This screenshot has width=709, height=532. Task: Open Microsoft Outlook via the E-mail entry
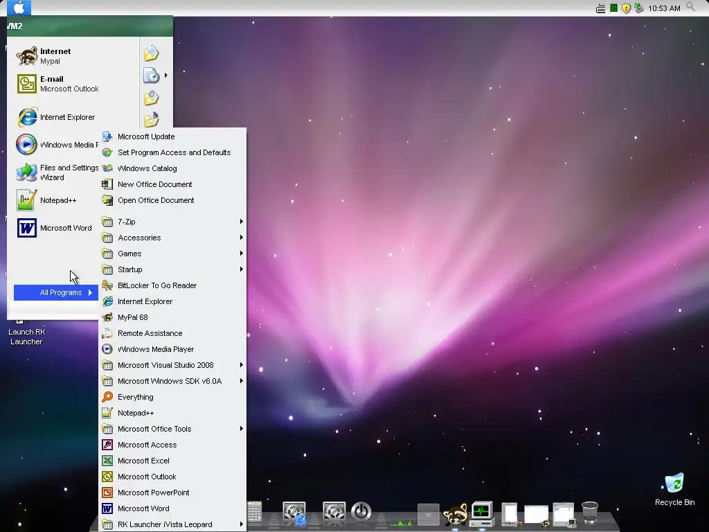coord(72,84)
